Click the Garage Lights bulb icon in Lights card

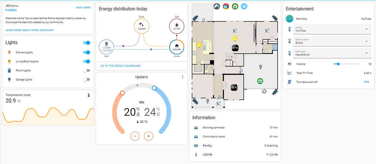pos(9,79)
